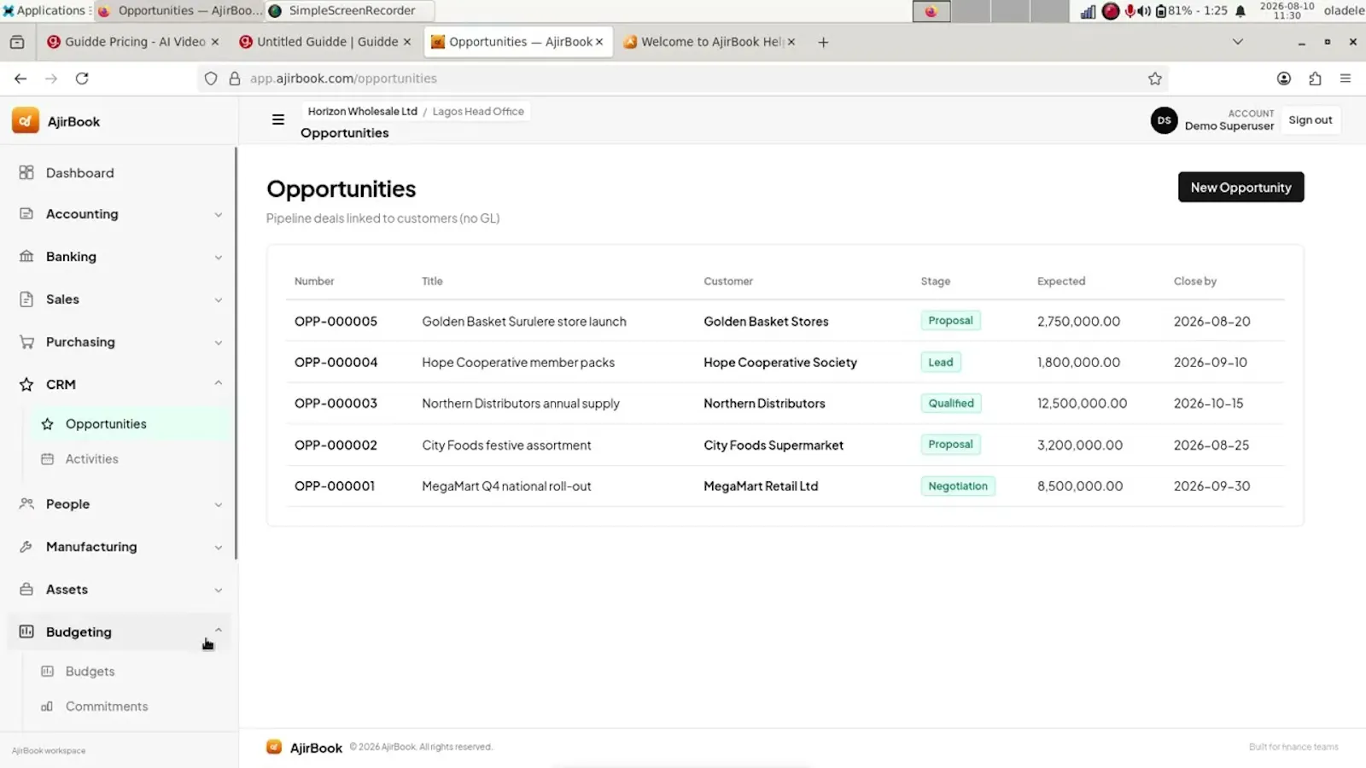1366x768 pixels.
Task: Go back using browser back arrow
Action: 20,79
